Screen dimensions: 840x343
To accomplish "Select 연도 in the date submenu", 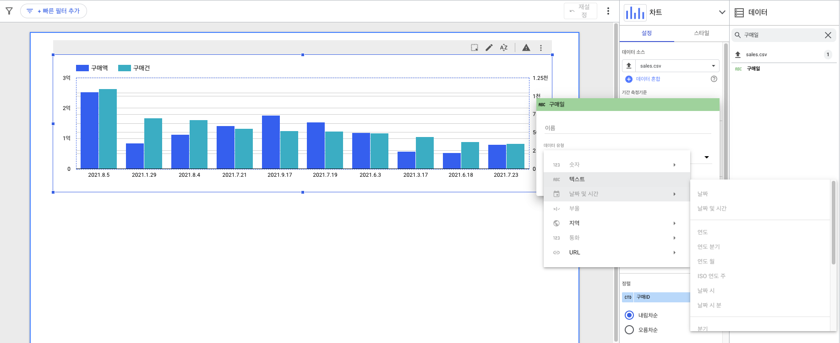I will [x=760, y=232].
